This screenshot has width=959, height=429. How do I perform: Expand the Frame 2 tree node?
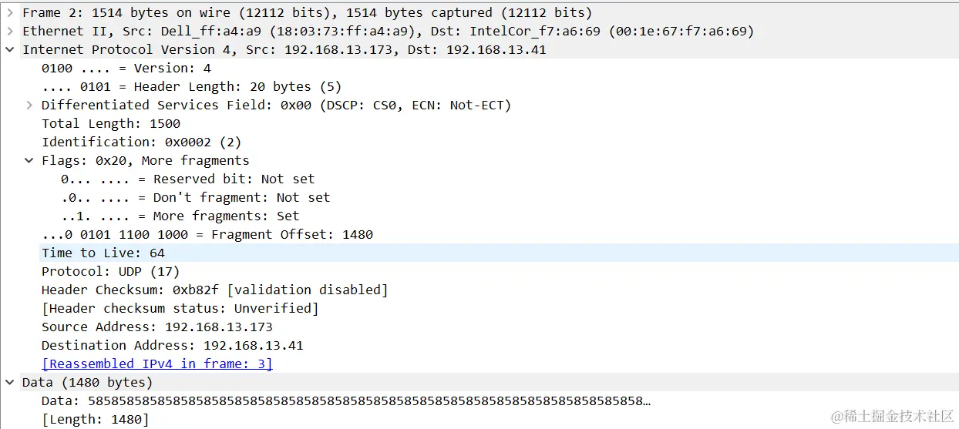[9, 12]
